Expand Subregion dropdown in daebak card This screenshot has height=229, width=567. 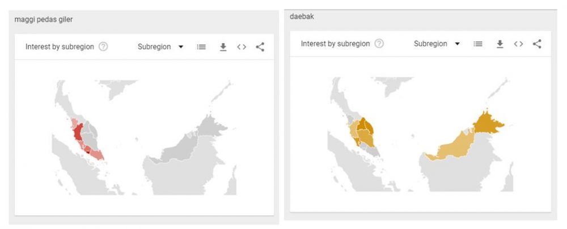pos(437,44)
